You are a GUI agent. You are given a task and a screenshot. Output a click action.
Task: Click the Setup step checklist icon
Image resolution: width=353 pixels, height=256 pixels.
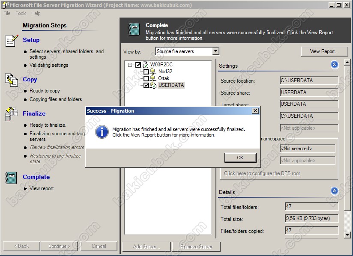click(x=12, y=41)
